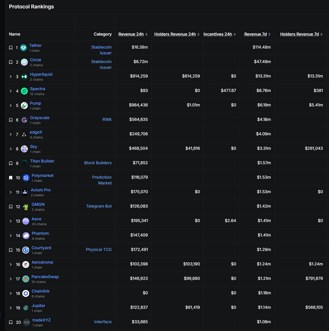Bookmark the GMGN row
This screenshot has height=331, width=329.
click(11, 207)
